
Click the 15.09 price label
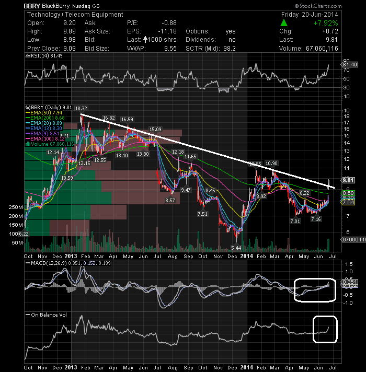click(x=155, y=129)
